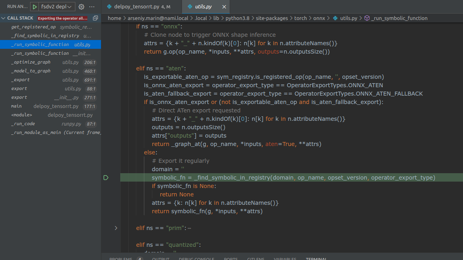Click the green execution pointer in the gutter
Image resolution: width=463 pixels, height=260 pixels.
pyautogui.click(x=105, y=177)
